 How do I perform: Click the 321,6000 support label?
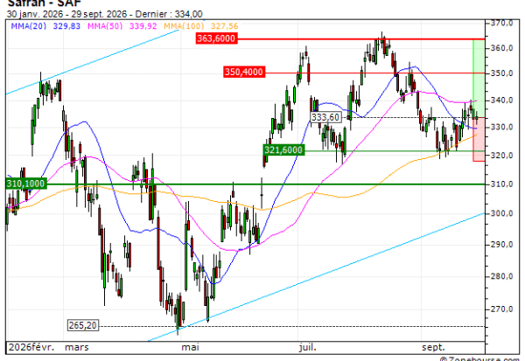coord(283,149)
